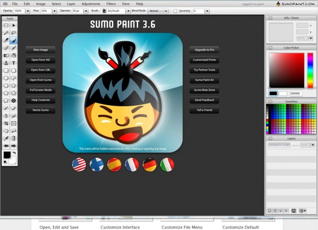
Task: Select the Gradient fill tool
Action: tap(6, 56)
